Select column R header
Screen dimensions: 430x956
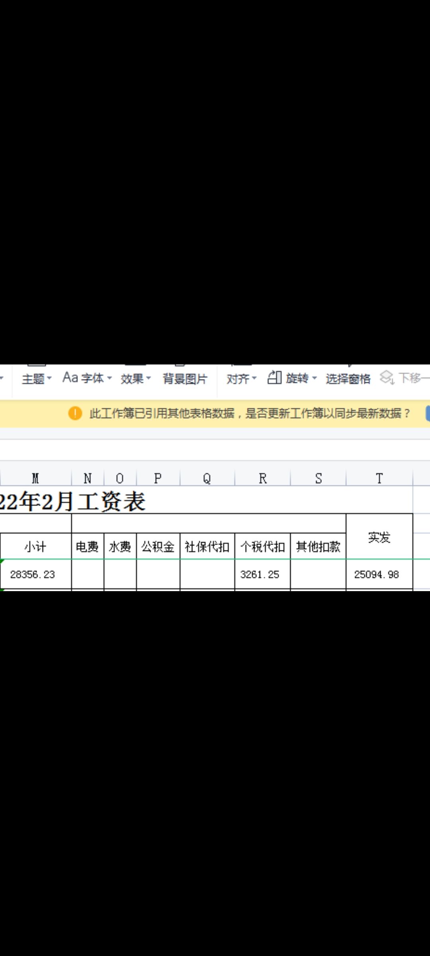coord(263,478)
